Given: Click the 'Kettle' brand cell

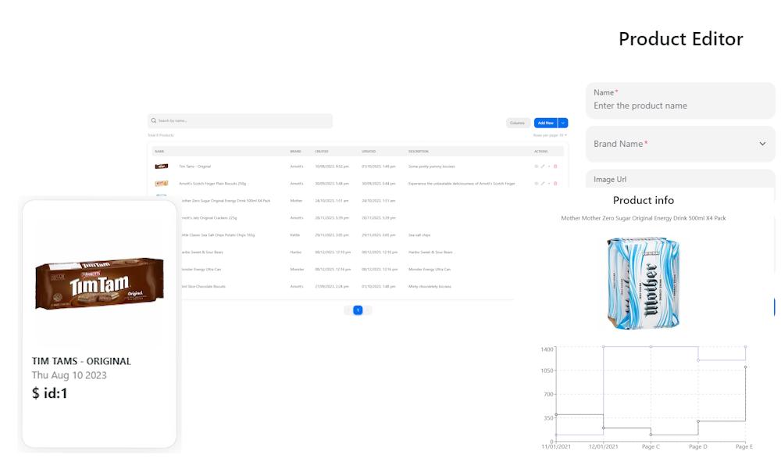Looking at the screenshot, I should (x=295, y=235).
